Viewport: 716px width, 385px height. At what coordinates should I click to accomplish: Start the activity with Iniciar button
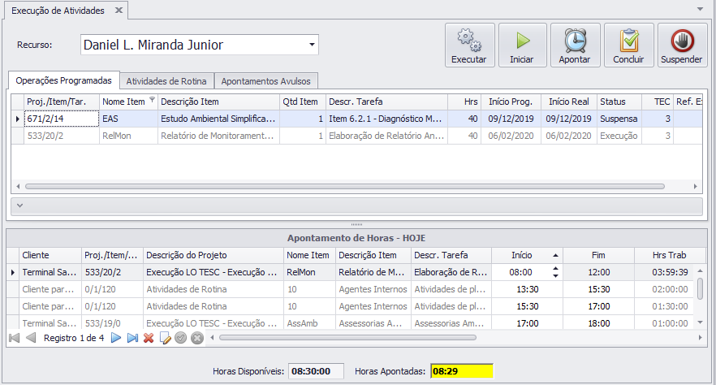523,45
